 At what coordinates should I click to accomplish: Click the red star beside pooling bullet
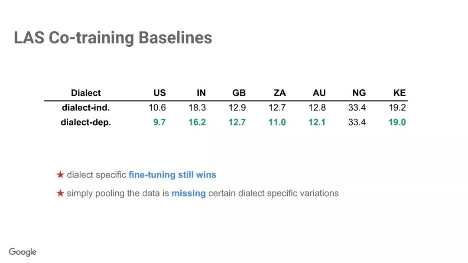[60, 193]
